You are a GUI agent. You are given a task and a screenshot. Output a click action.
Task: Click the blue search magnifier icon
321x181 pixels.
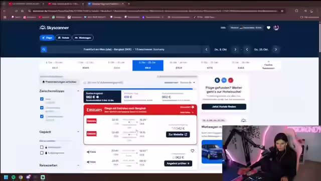tap(44, 49)
